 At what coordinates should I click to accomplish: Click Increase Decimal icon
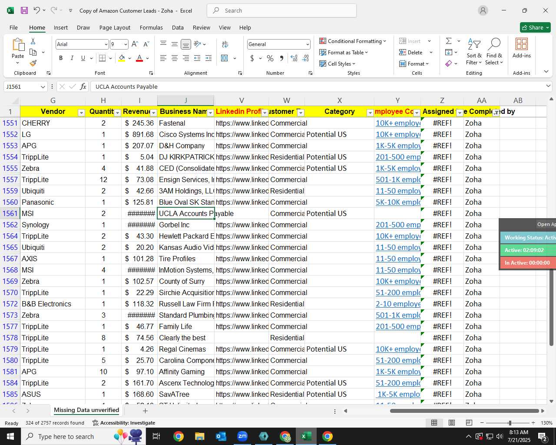click(294, 58)
